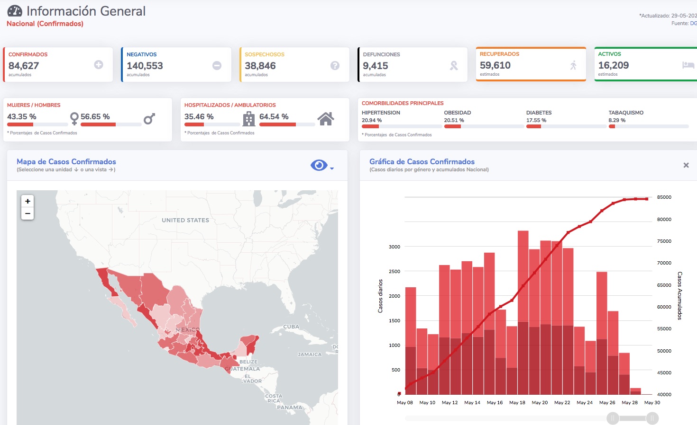
Task: Click the tallest daily cases bar near May 18
Action: pyautogui.click(x=523, y=312)
